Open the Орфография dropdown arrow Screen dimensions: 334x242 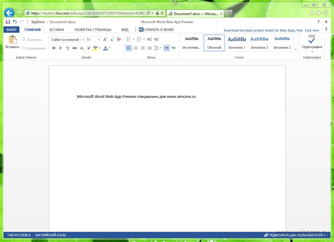pyautogui.click(x=312, y=52)
